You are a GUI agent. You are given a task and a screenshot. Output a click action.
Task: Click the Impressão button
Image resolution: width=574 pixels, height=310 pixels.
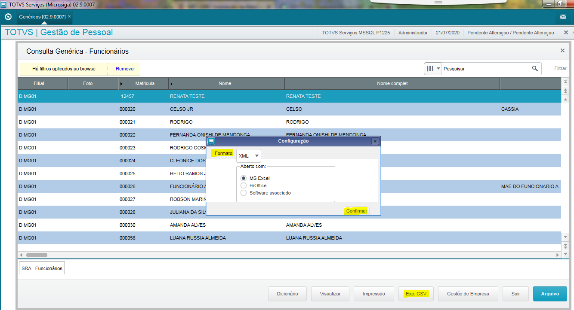(x=373, y=294)
